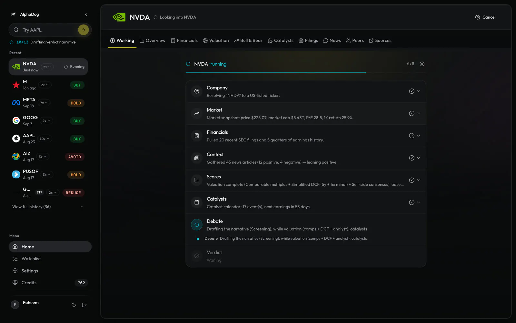This screenshot has width=516, height=323.
Task: Click the Scores bar-chart step icon
Action: coord(197,181)
